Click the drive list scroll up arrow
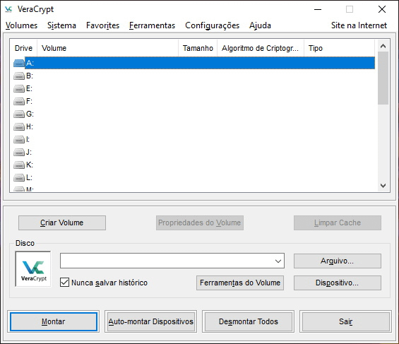The height and width of the screenshot is (344, 399). (383, 46)
